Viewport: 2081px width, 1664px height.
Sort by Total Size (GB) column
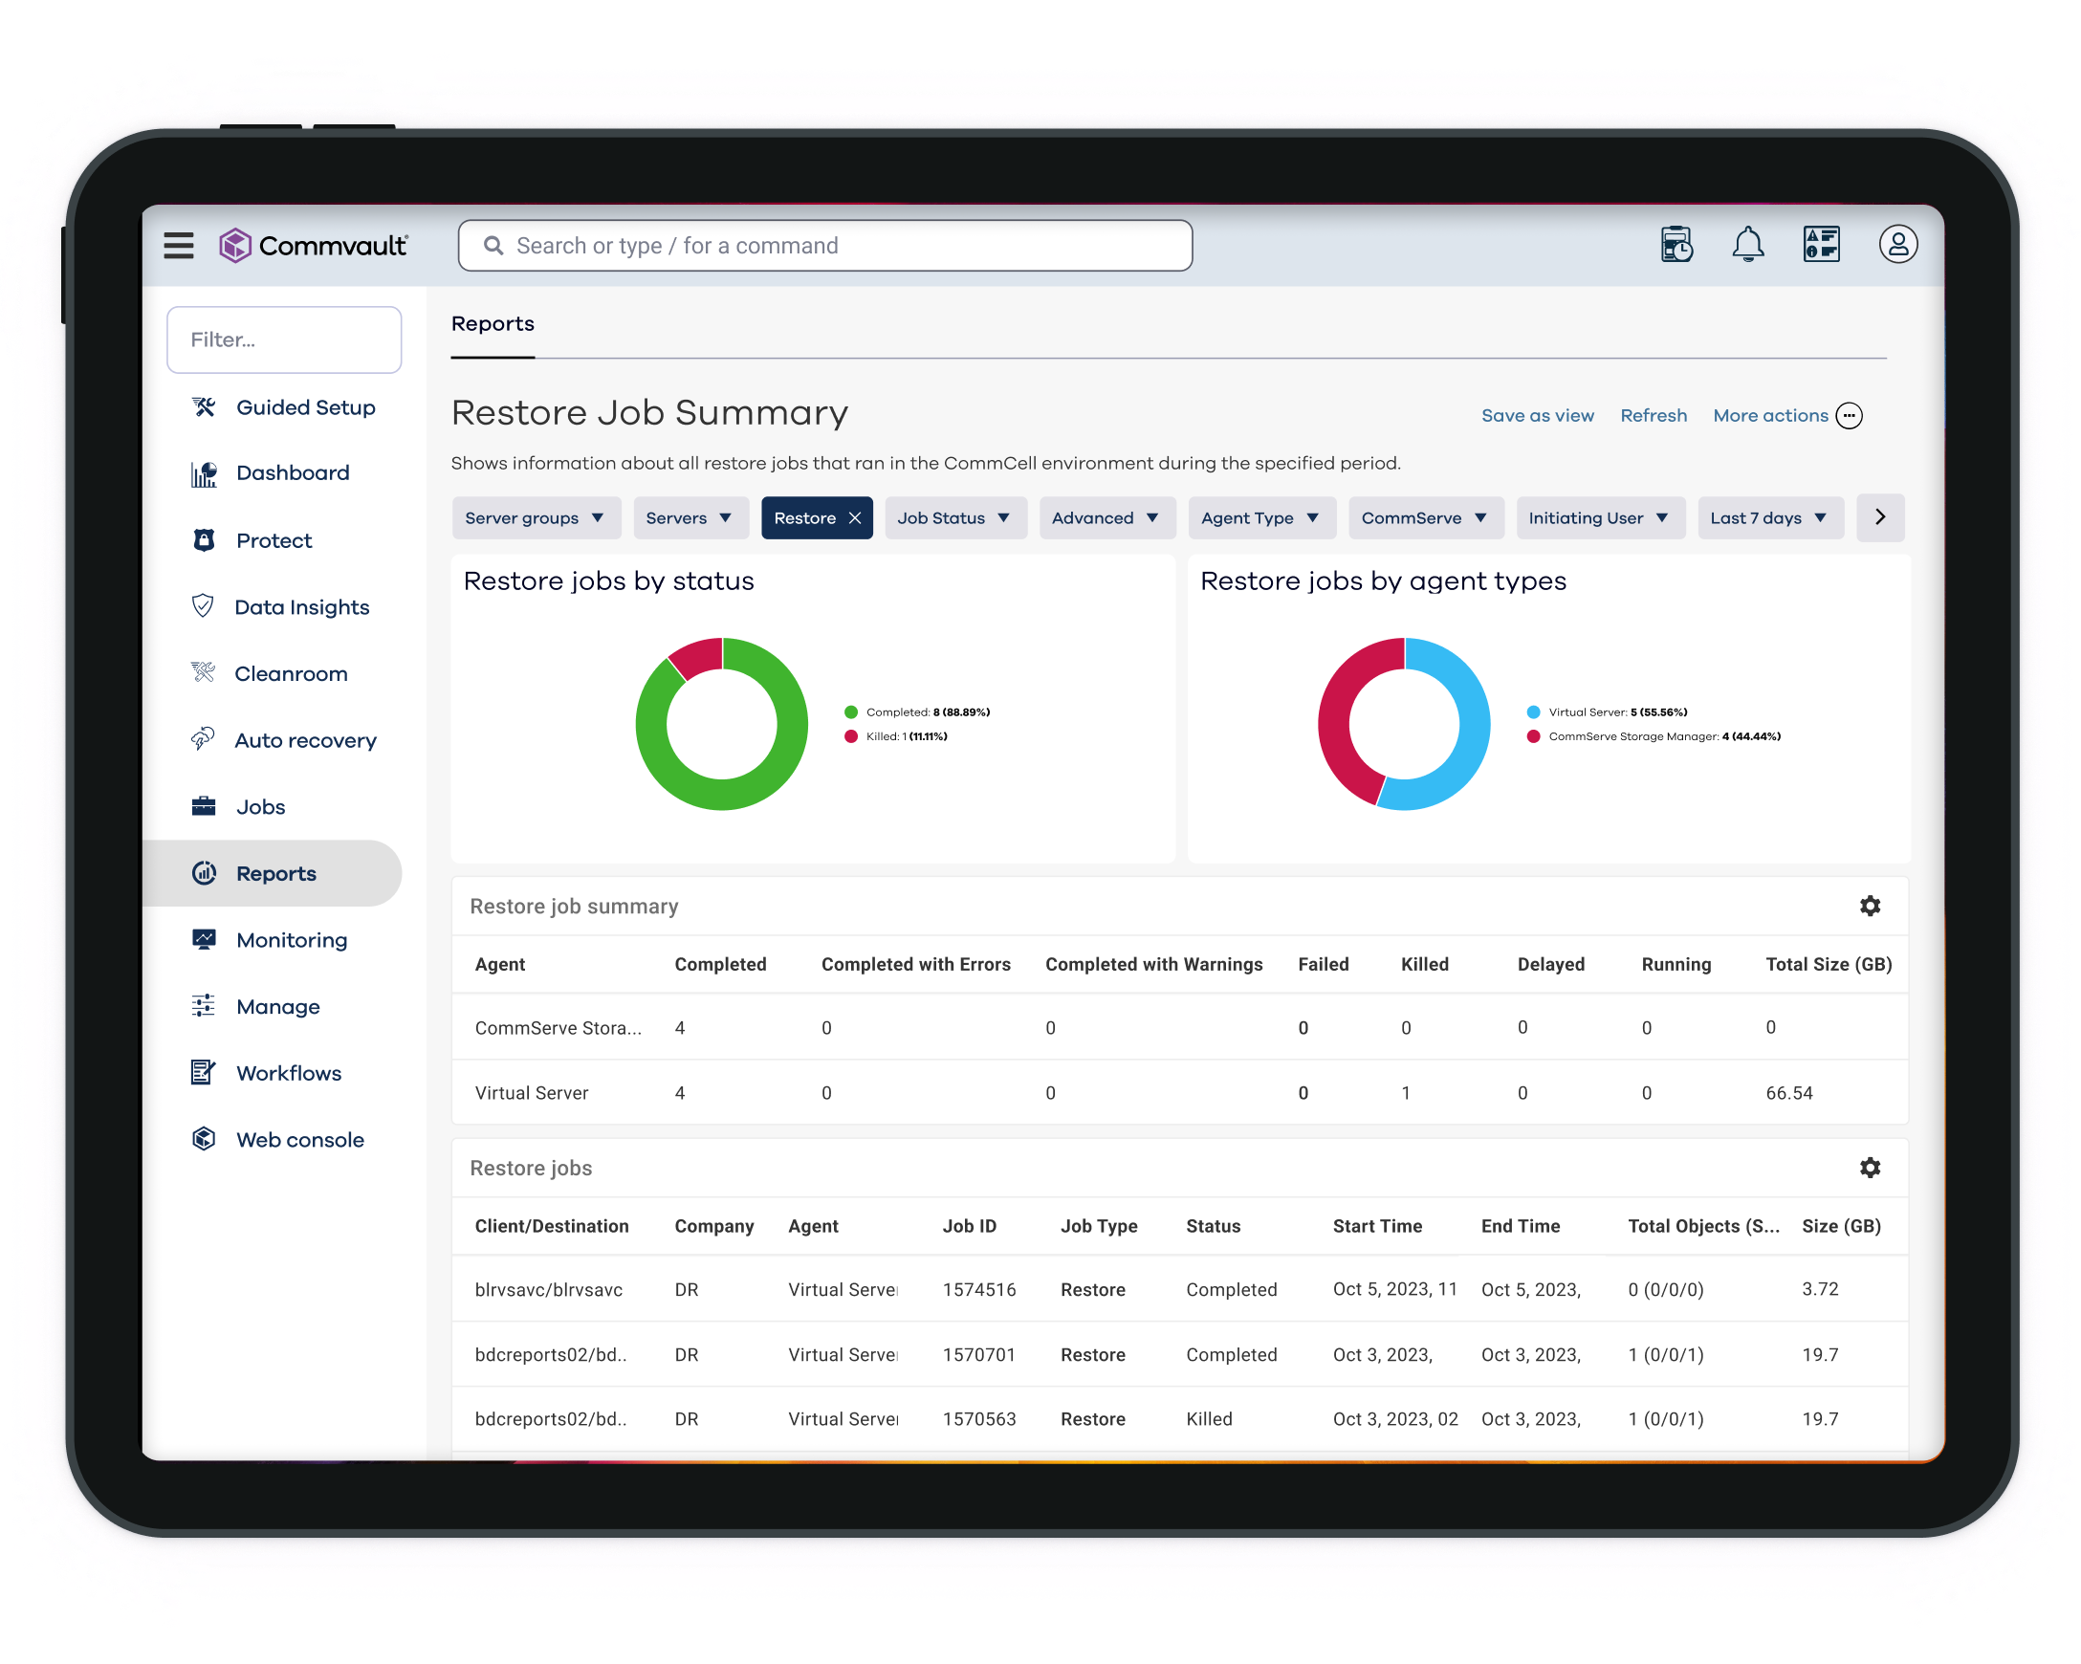(x=1829, y=964)
